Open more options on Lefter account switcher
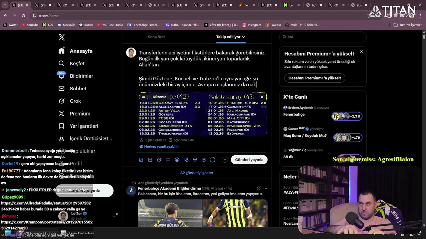This screenshot has width=426, height=239. [x=114, y=216]
